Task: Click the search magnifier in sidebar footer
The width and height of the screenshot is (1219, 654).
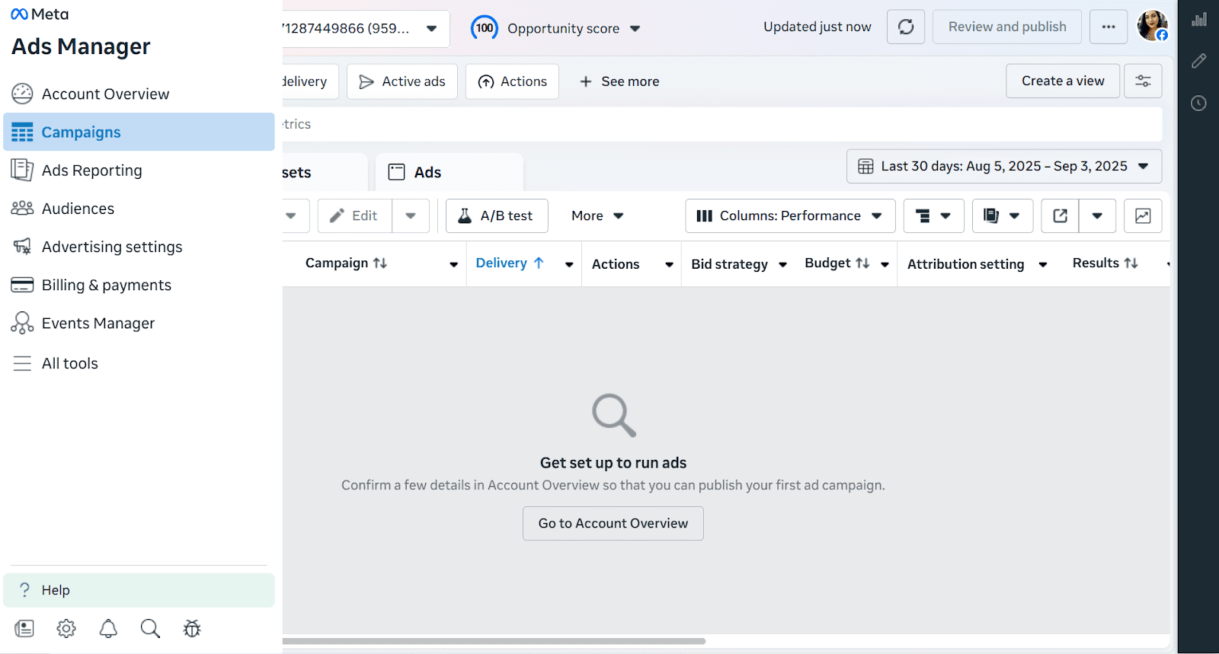Action: 150,629
